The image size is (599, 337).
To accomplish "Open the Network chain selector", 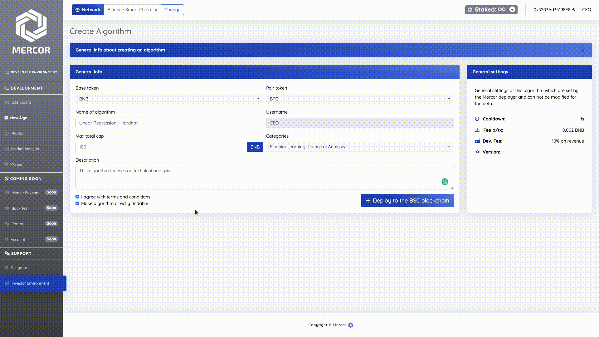I will tap(132, 10).
